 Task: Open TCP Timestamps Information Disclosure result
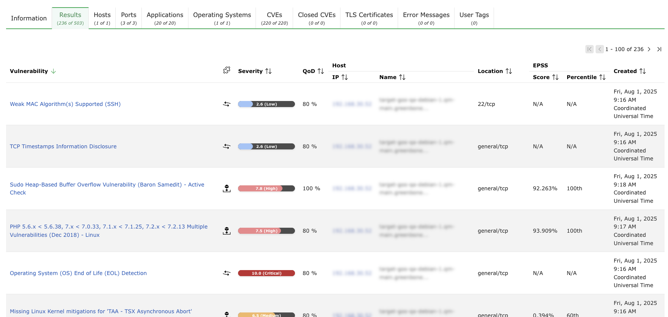point(63,146)
